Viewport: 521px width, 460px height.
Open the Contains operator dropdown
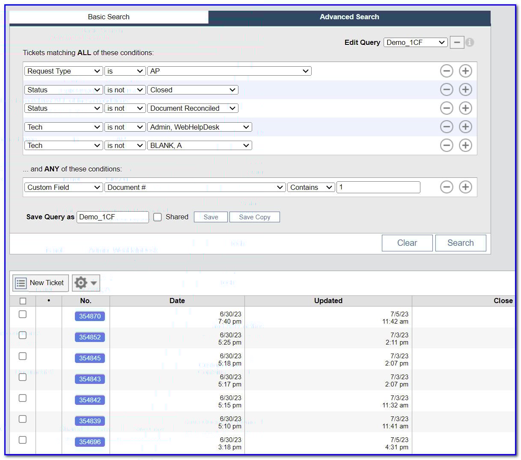tap(311, 187)
